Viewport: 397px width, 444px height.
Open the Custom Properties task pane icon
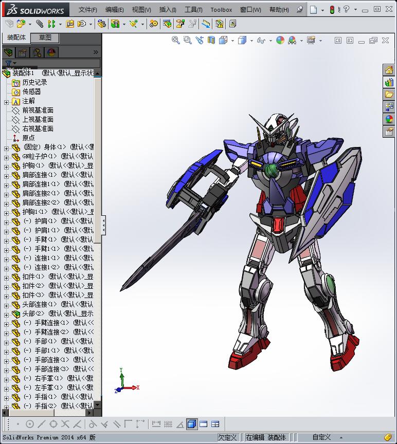pyautogui.click(x=389, y=132)
